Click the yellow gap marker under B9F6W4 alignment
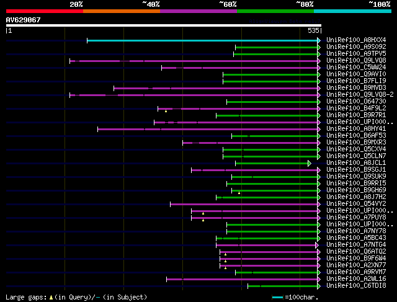 [x=225, y=261]
